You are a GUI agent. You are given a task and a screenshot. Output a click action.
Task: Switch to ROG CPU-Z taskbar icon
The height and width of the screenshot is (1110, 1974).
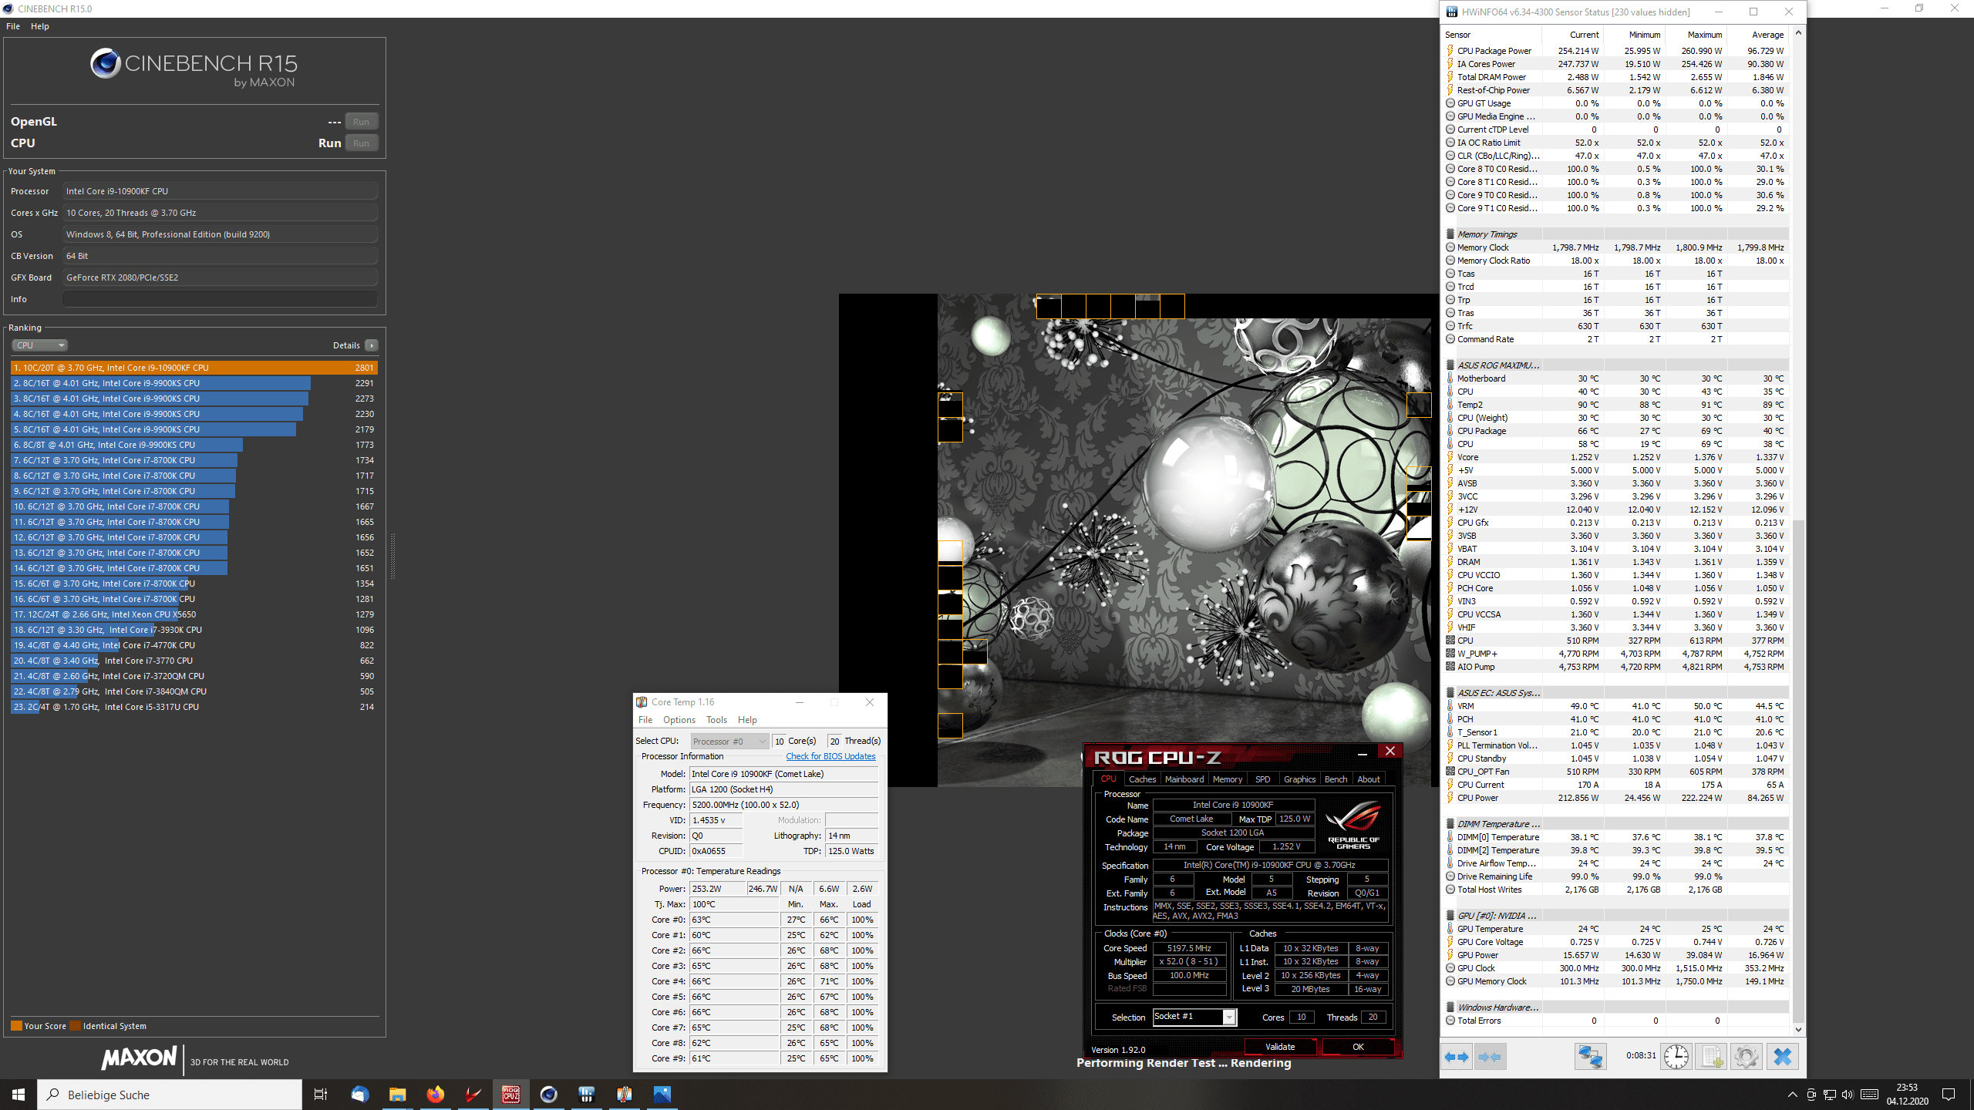[510, 1095]
